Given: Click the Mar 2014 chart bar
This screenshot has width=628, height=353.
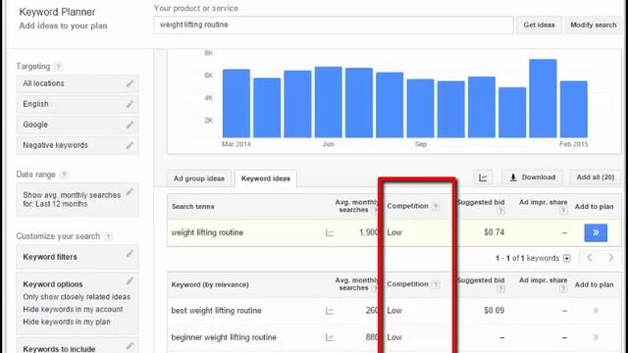Looking at the screenshot, I should coord(236,104).
